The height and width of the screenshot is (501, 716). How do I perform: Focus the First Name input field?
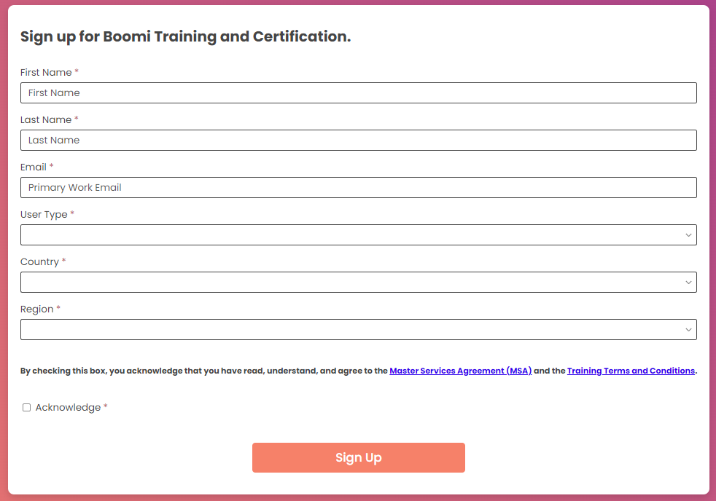(359, 93)
